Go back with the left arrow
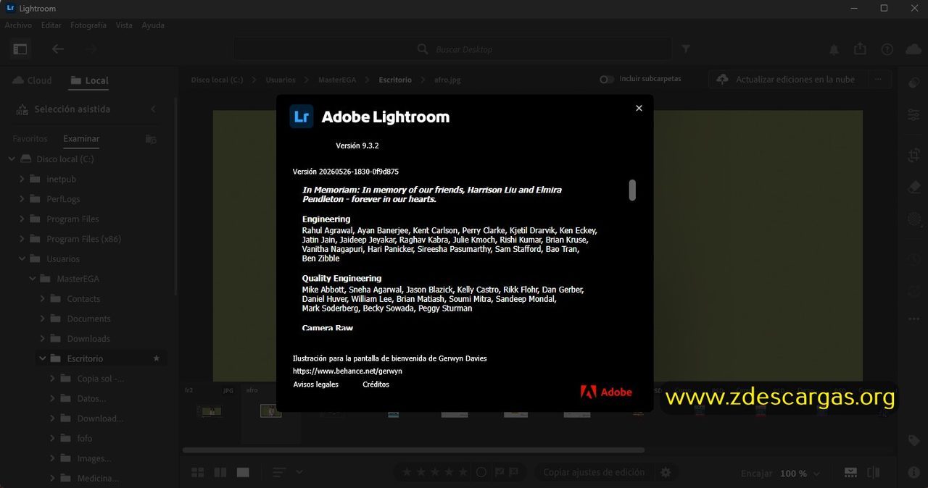Image resolution: width=928 pixels, height=488 pixels. [x=58, y=49]
